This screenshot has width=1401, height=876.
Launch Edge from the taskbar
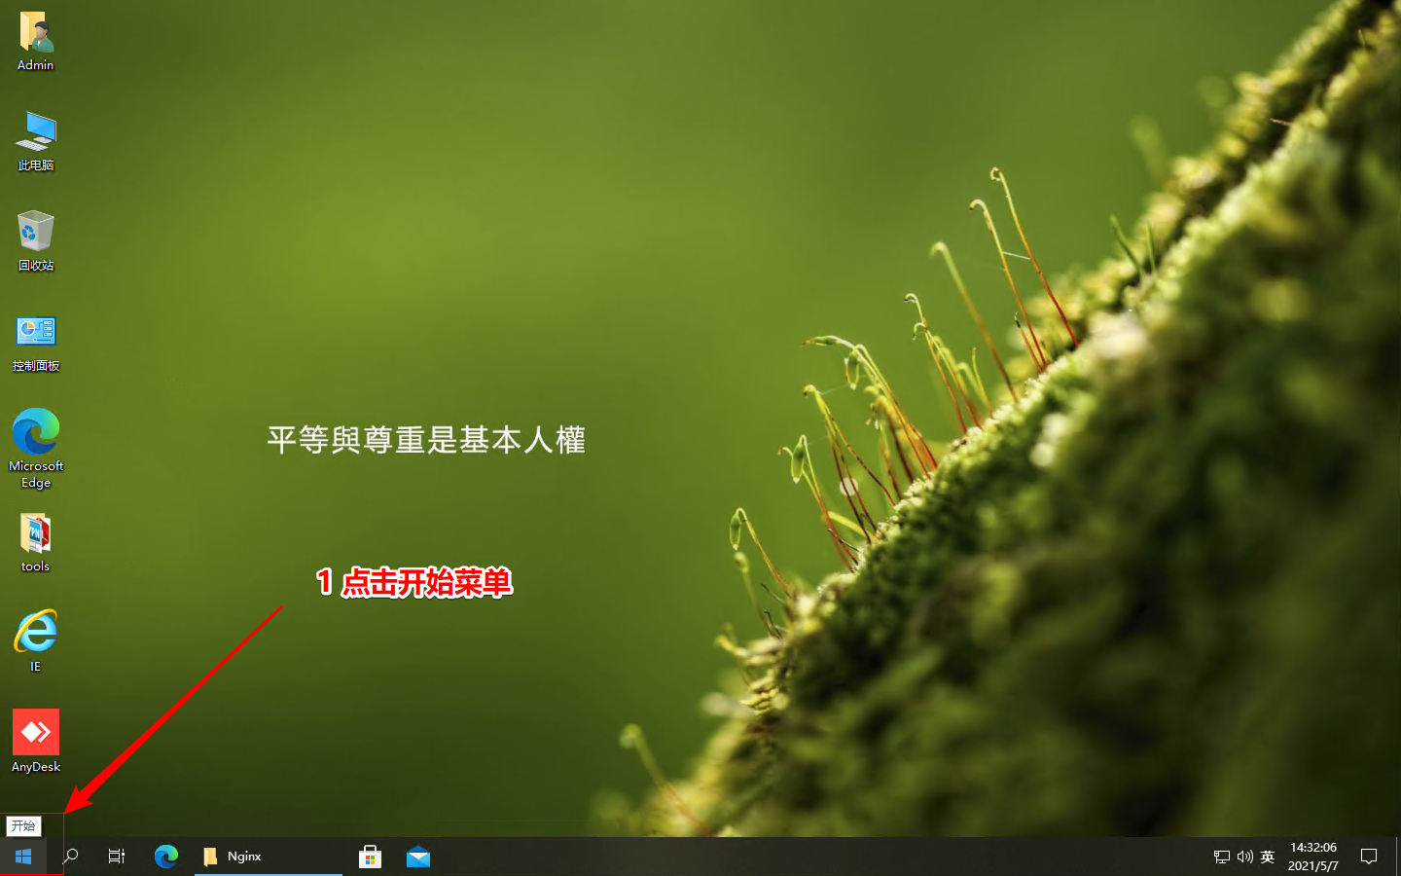[x=166, y=857]
